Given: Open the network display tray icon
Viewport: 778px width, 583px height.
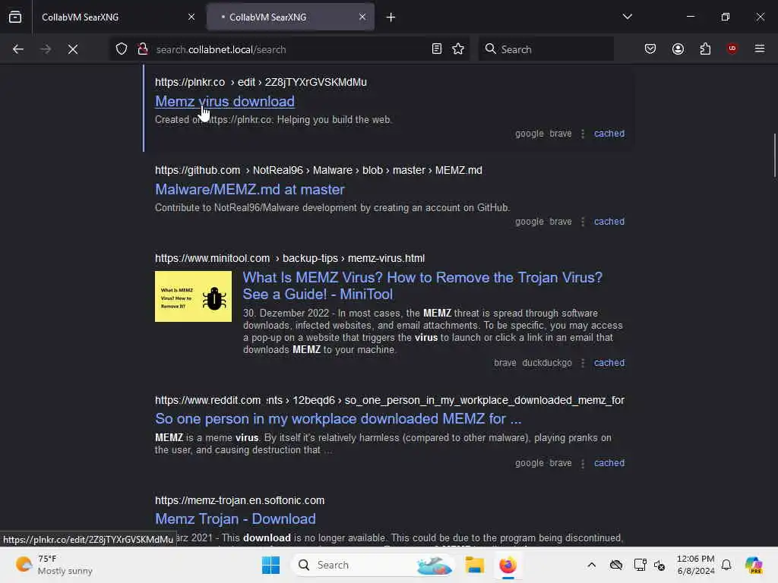Looking at the screenshot, I should tap(640, 565).
